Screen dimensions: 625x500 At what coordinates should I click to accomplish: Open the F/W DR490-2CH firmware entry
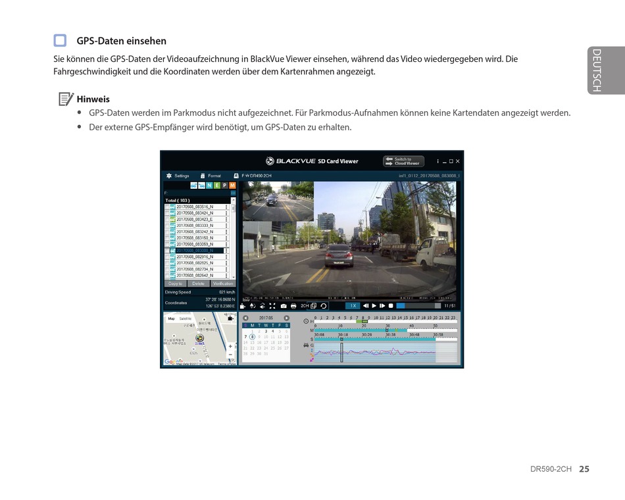click(x=253, y=176)
